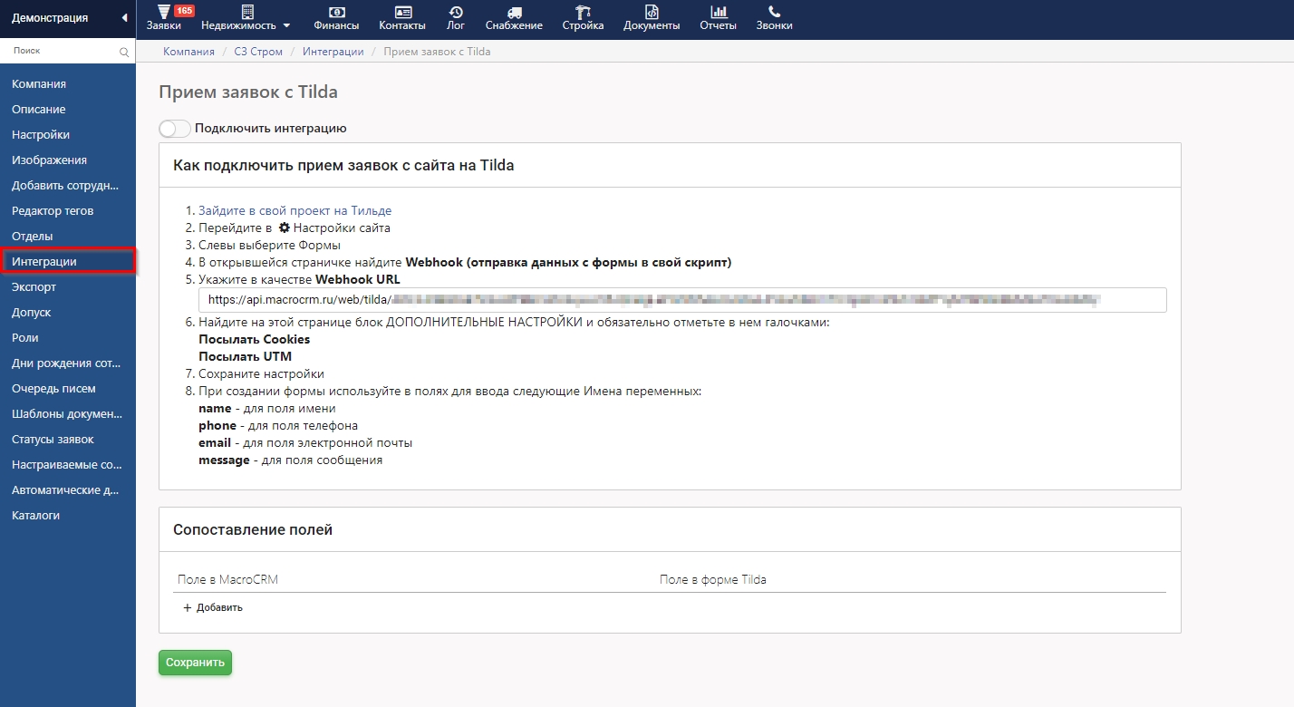The height and width of the screenshot is (707, 1294).
Task: Click the green Сохранить button
Action: pos(195,663)
